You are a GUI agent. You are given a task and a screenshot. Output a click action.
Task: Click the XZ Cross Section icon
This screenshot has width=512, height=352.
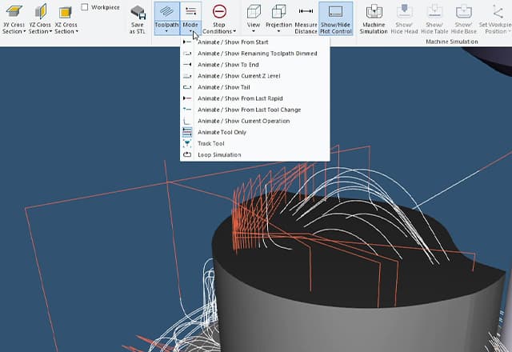[x=66, y=11]
